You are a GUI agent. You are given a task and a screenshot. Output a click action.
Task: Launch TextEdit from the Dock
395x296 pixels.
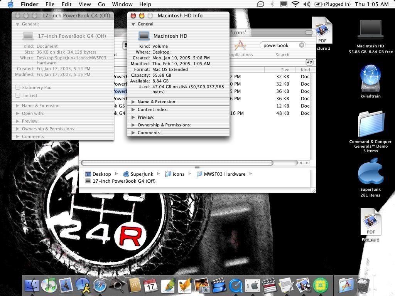point(287,286)
